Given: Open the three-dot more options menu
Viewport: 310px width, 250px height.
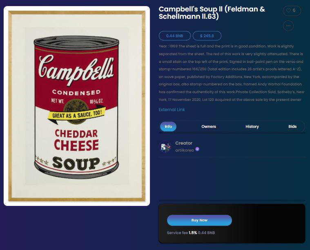Looking at the screenshot, I should (x=288, y=26).
